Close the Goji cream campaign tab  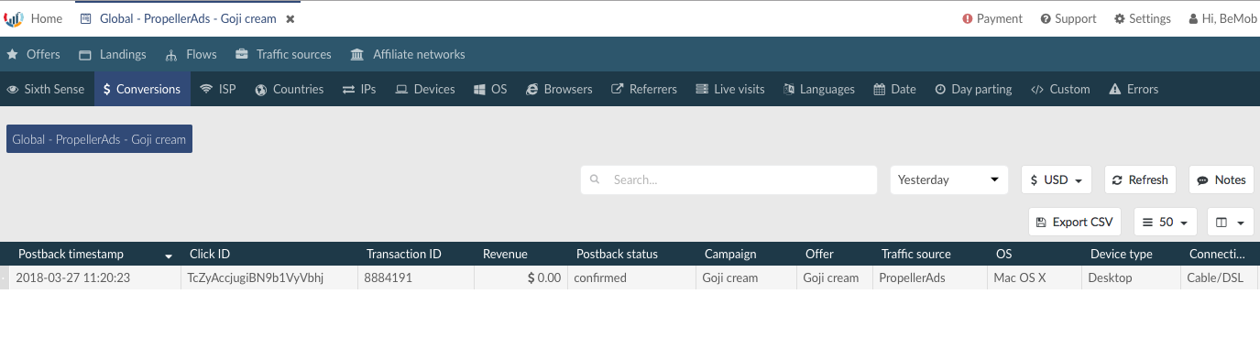click(290, 19)
